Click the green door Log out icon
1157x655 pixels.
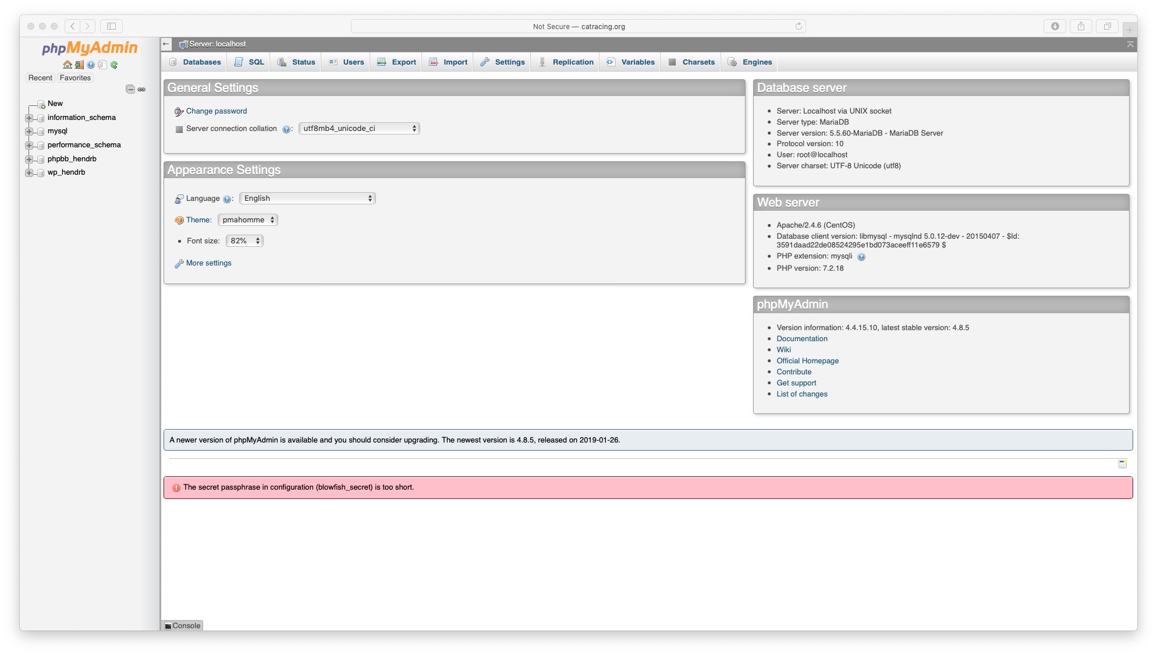pyautogui.click(x=79, y=65)
